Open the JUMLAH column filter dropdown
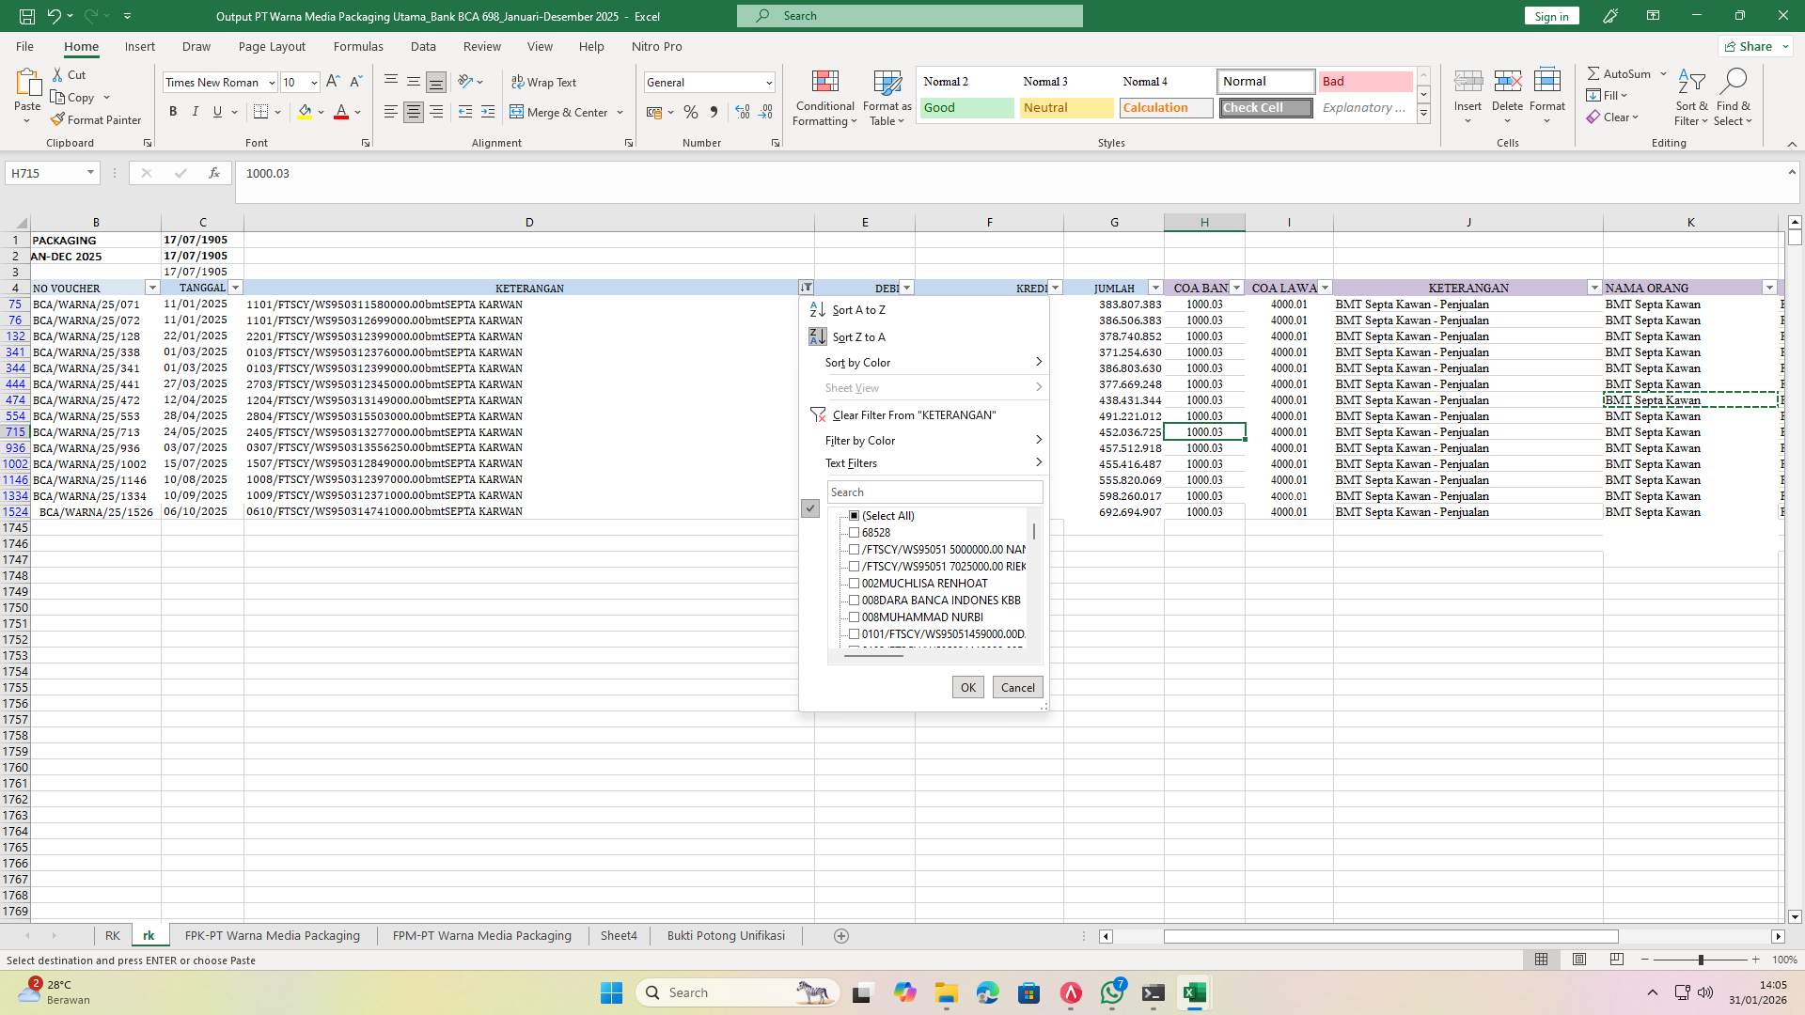This screenshot has height=1015, width=1805. pyautogui.click(x=1154, y=288)
